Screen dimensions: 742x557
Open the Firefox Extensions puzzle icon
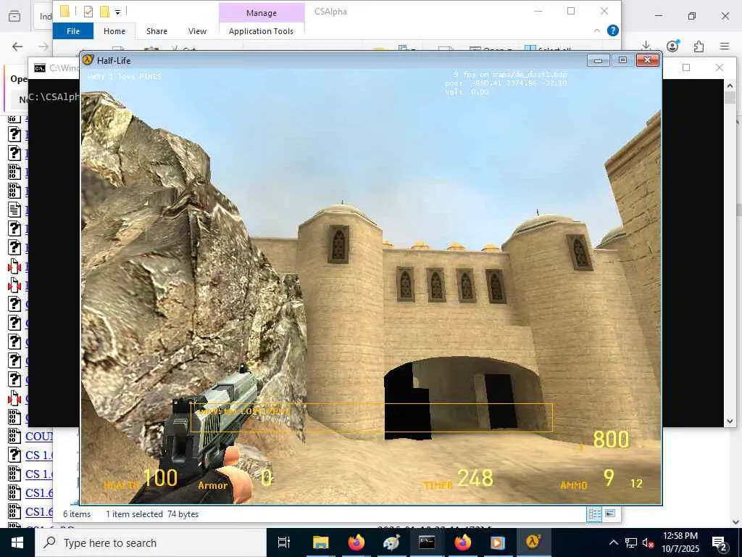coord(699,46)
